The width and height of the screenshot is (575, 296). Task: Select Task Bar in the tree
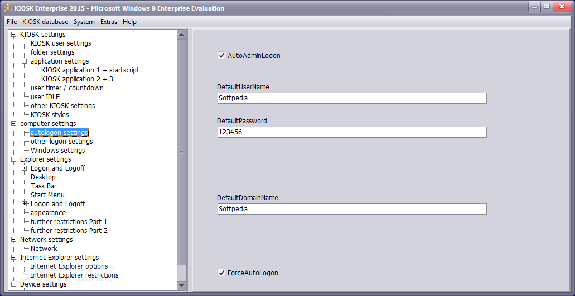[x=44, y=186]
